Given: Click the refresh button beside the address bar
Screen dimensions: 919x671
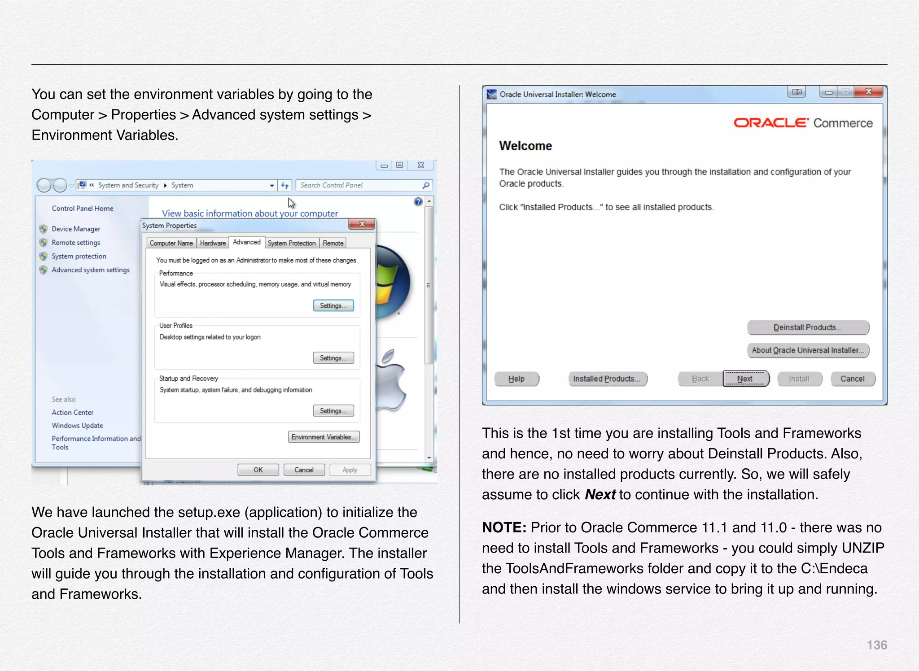Looking at the screenshot, I should pos(285,185).
